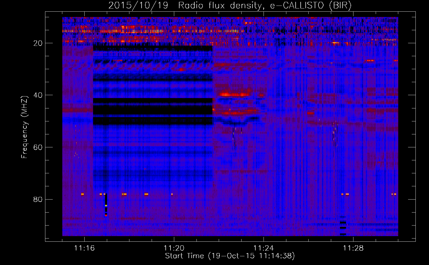The width and height of the screenshot is (429, 265).
Task: Select the 80 MHz frequency tick label
Action: [x=38, y=199]
